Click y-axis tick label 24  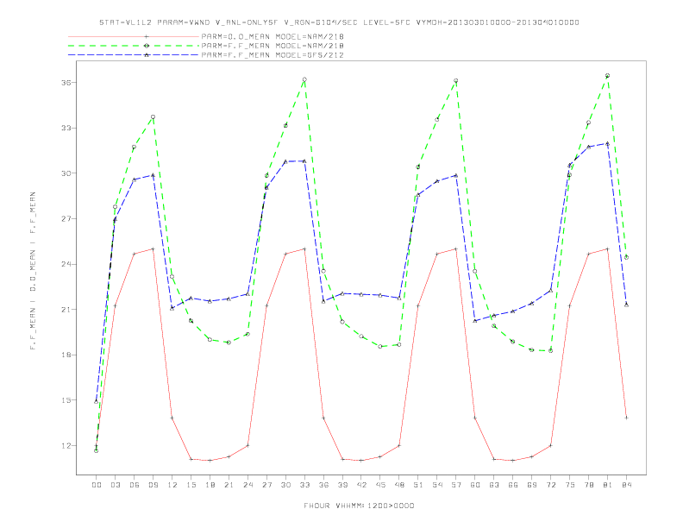66,264
